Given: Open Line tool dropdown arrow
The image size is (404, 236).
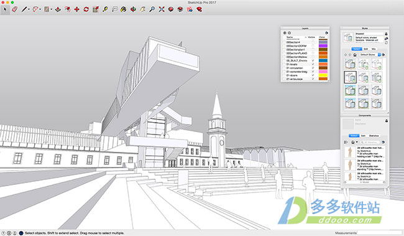Looking at the screenshot, I should [29, 9].
